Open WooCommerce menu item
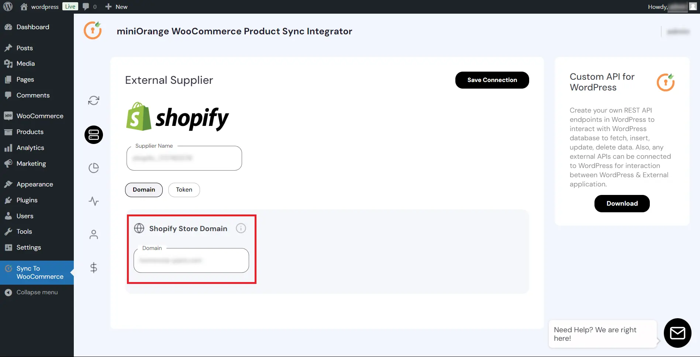Screen dimensions: 700x357 click(x=37, y=116)
